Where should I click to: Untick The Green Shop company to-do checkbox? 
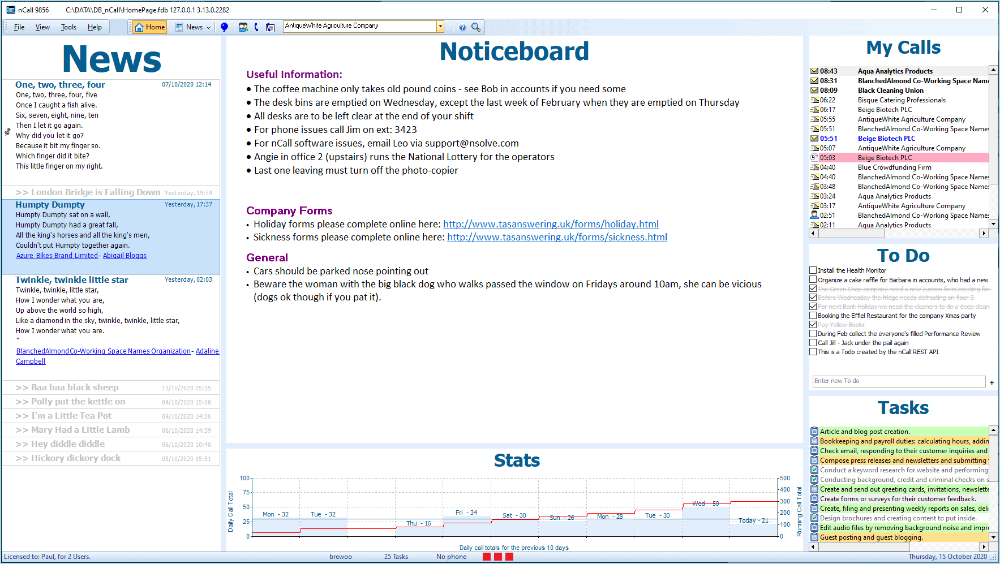tap(813, 289)
